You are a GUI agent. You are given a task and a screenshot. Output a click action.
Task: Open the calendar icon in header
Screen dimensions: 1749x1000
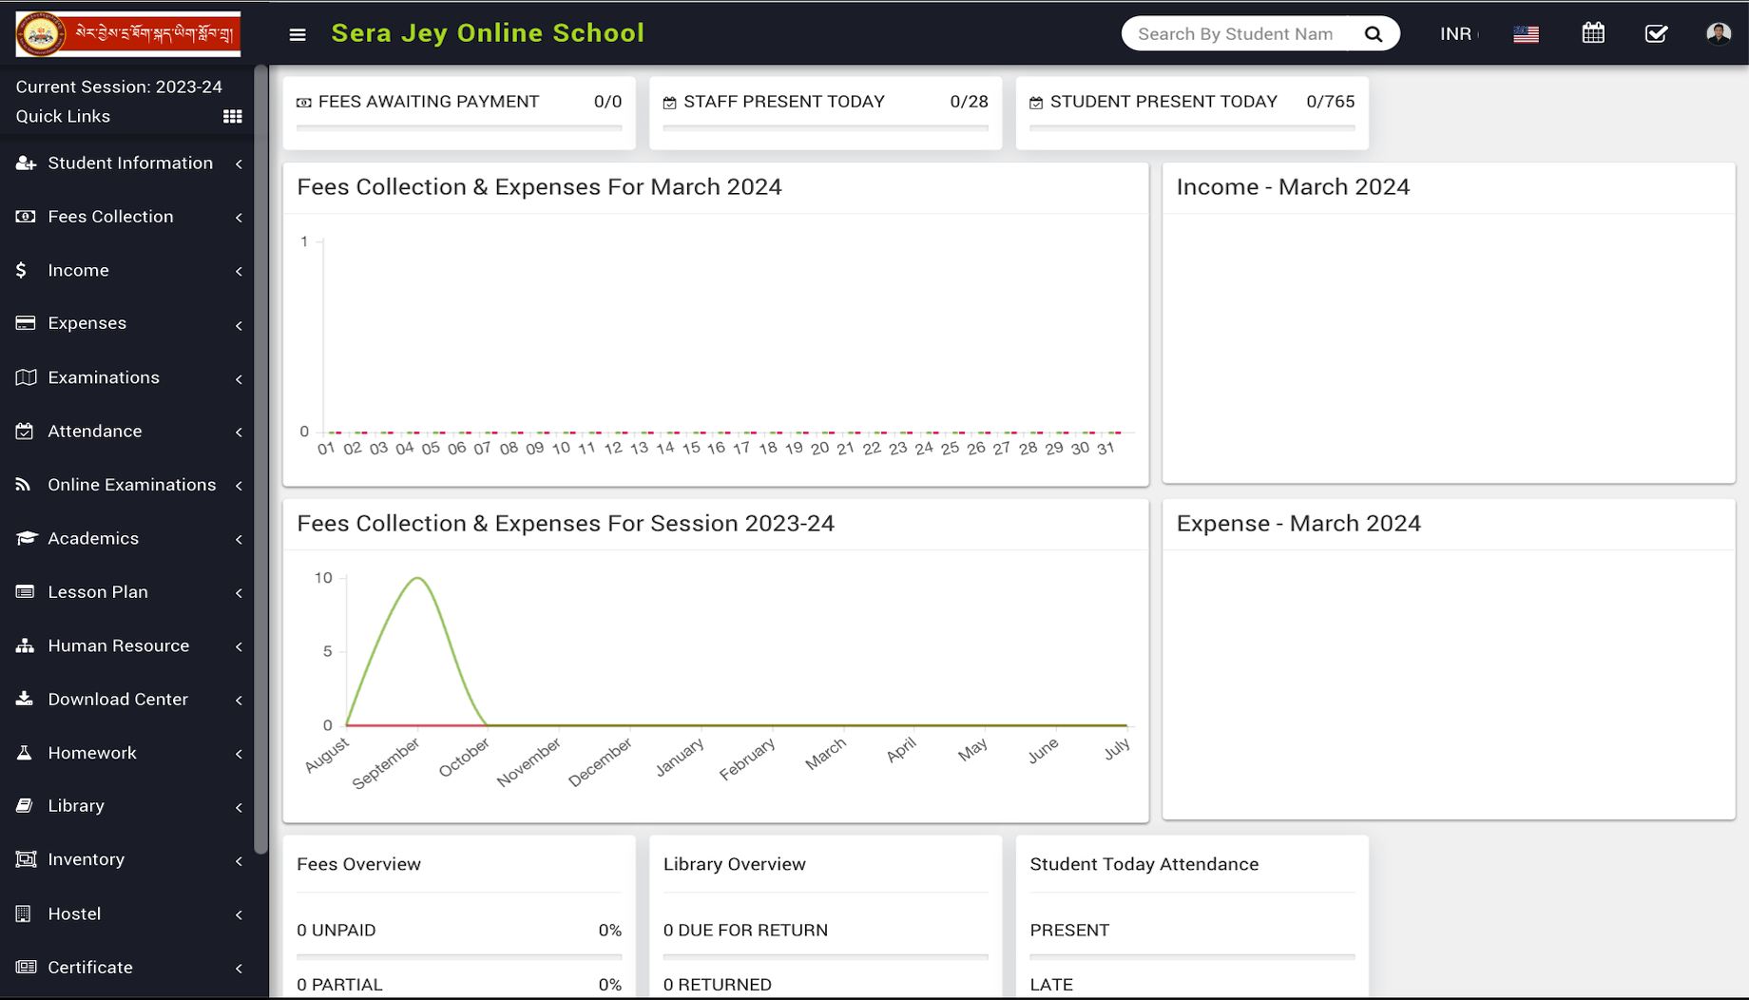[x=1593, y=34]
